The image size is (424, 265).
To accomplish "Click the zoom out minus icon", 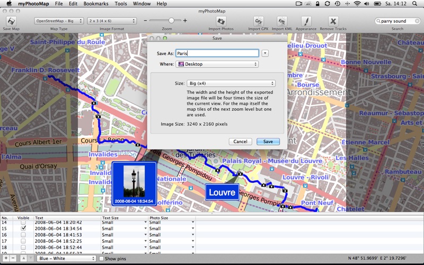I will 145,21.
